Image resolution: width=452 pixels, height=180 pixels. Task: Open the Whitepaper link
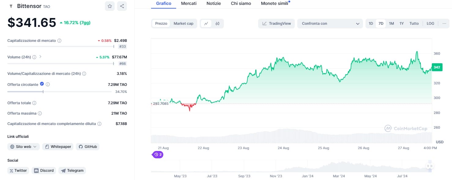pyautogui.click(x=58, y=147)
